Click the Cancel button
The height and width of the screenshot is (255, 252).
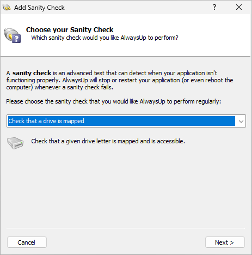[x=27, y=242]
